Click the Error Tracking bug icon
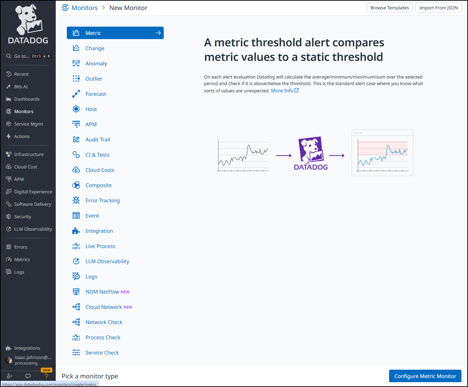Viewport: 468px width, 387px height. pos(76,200)
